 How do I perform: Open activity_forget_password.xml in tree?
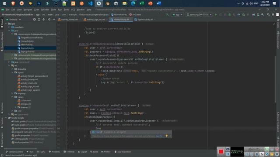[33, 76]
